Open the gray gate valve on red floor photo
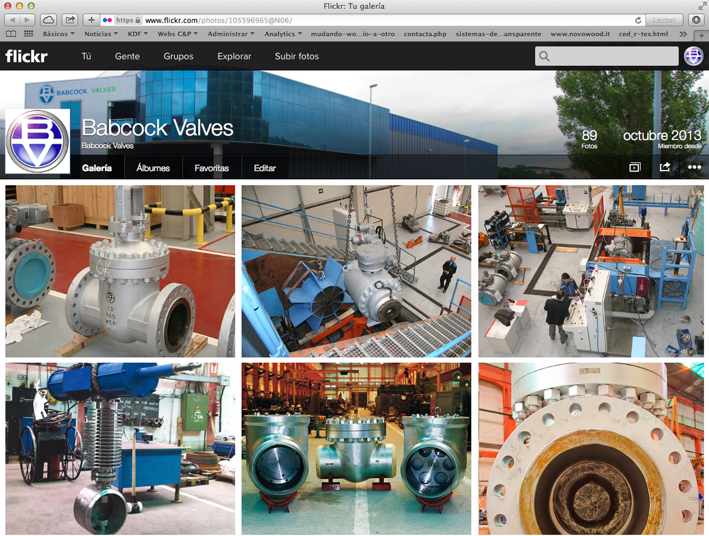709x536 pixels. [x=120, y=271]
